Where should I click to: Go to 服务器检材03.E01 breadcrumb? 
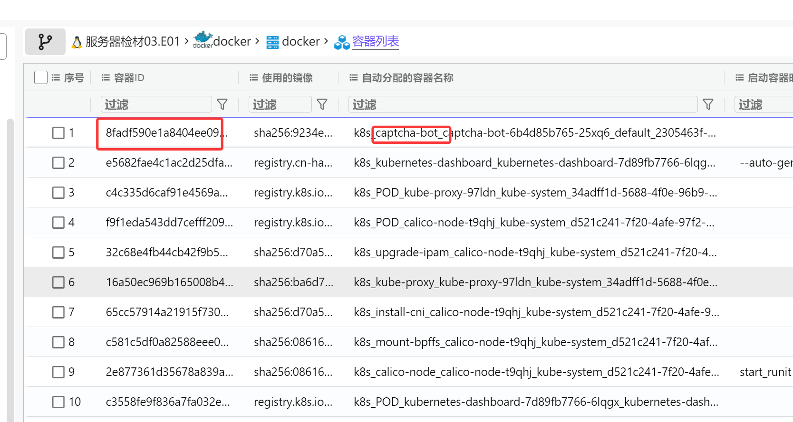(x=133, y=42)
